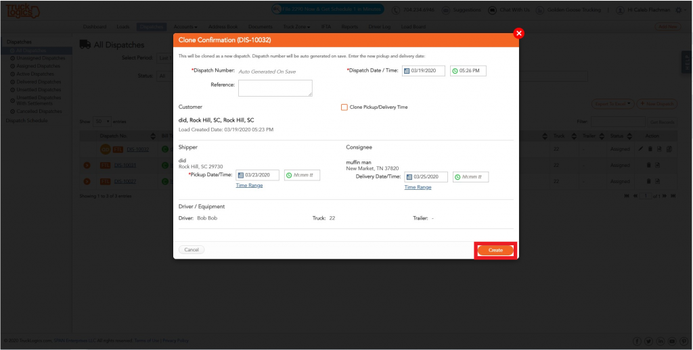This screenshot has height=350, width=693.
Task: Click Golden Goose Trucking company icon
Action: (539, 9)
